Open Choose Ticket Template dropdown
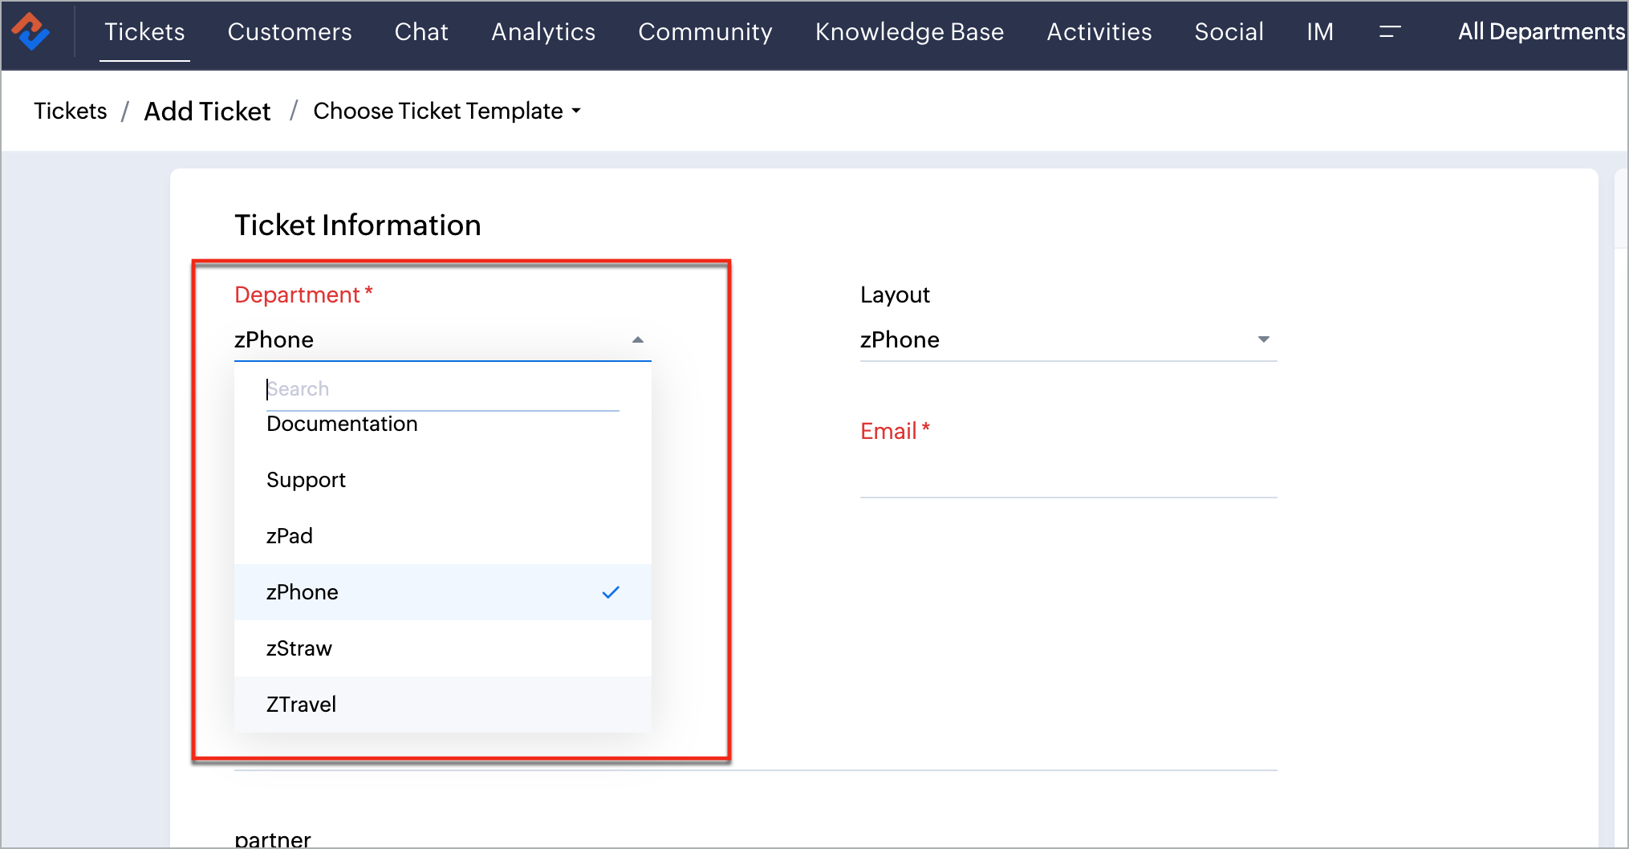The height and width of the screenshot is (849, 1629). [446, 111]
